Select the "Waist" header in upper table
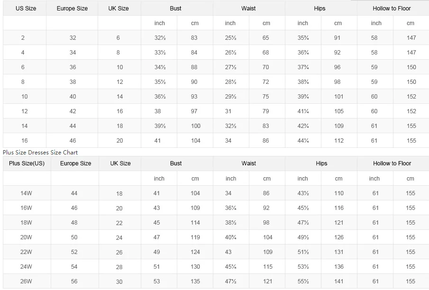Screen dimensions: 429x290 pos(248,9)
